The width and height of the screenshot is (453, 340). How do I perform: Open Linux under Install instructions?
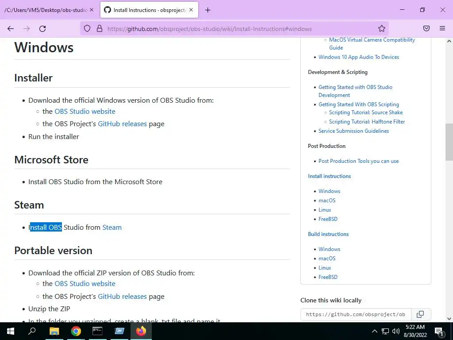pos(325,209)
